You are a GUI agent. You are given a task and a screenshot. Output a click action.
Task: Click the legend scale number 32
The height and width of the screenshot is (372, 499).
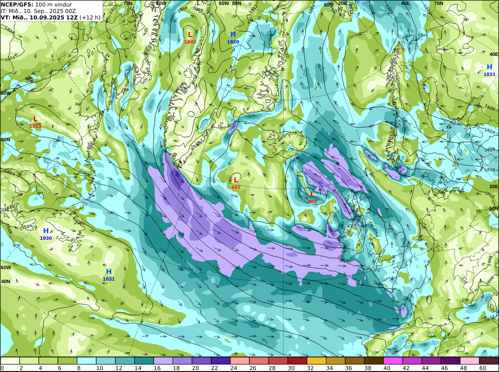[x=310, y=368]
